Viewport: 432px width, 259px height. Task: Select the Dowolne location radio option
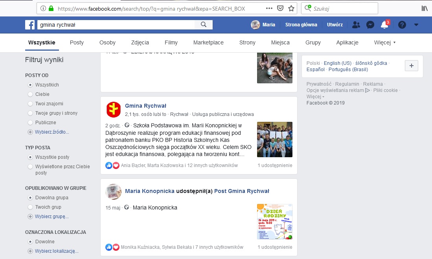[x=30, y=242]
